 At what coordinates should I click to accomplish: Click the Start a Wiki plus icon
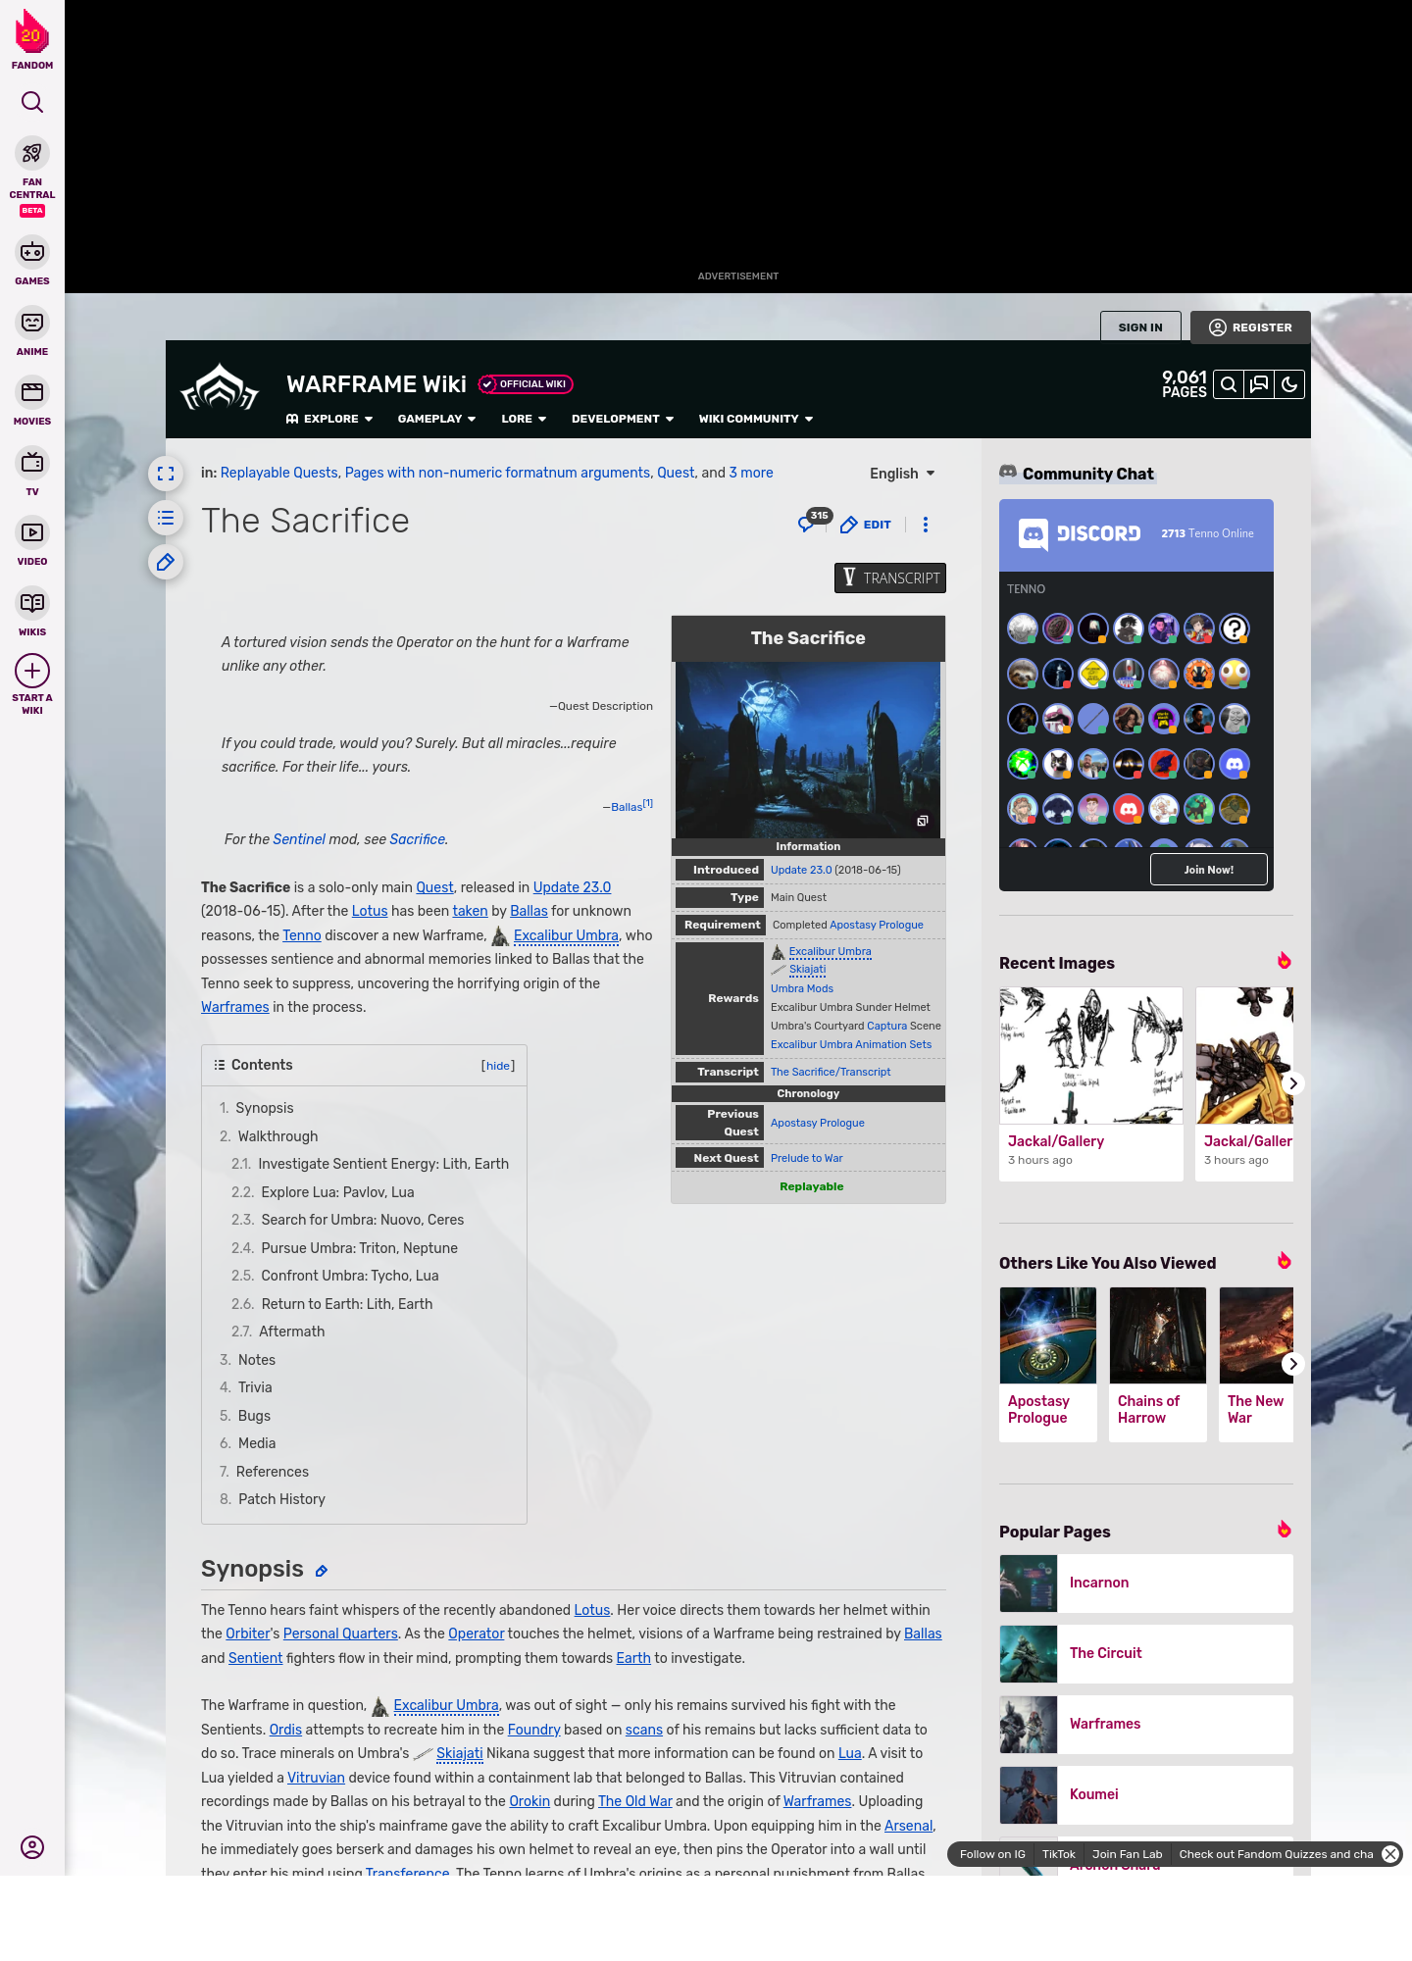point(32,671)
